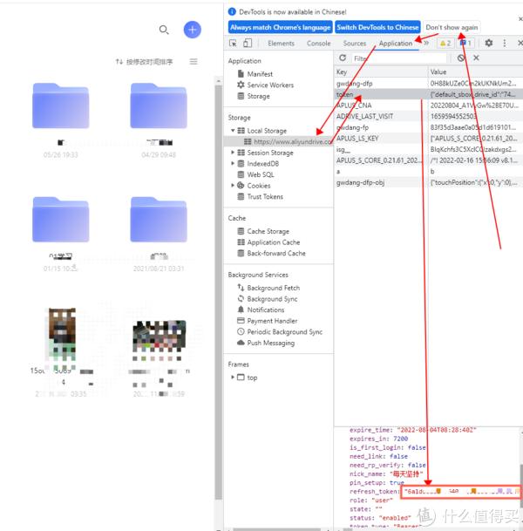This screenshot has width=523, height=531.
Task: Open Periodic Background Sync service
Action: point(285,332)
